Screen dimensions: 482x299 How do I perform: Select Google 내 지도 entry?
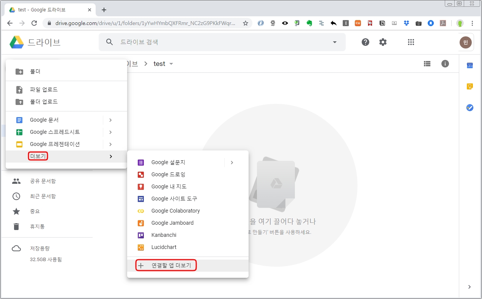click(x=188, y=187)
